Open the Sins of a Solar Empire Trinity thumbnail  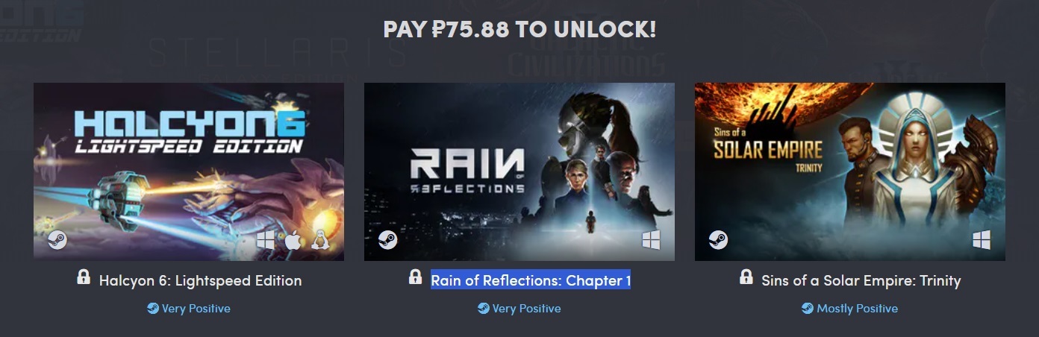pyautogui.click(x=850, y=171)
